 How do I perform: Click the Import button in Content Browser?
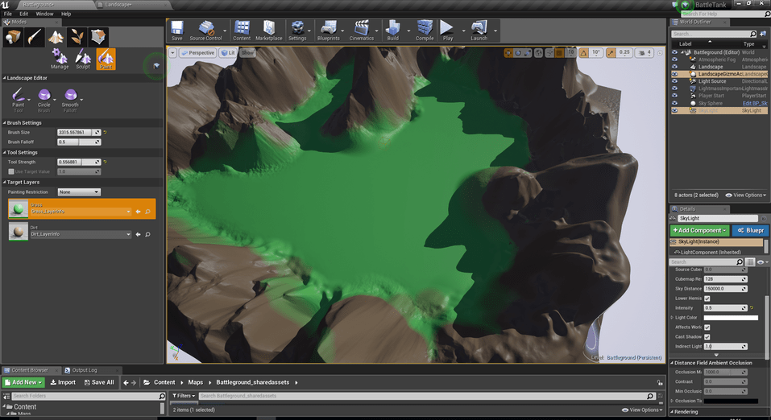point(63,382)
